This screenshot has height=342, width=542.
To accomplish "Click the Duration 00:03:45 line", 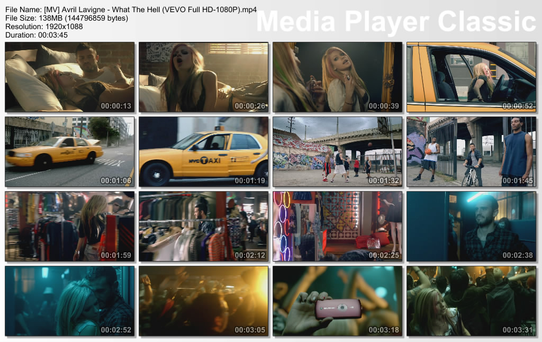I will click(x=37, y=35).
